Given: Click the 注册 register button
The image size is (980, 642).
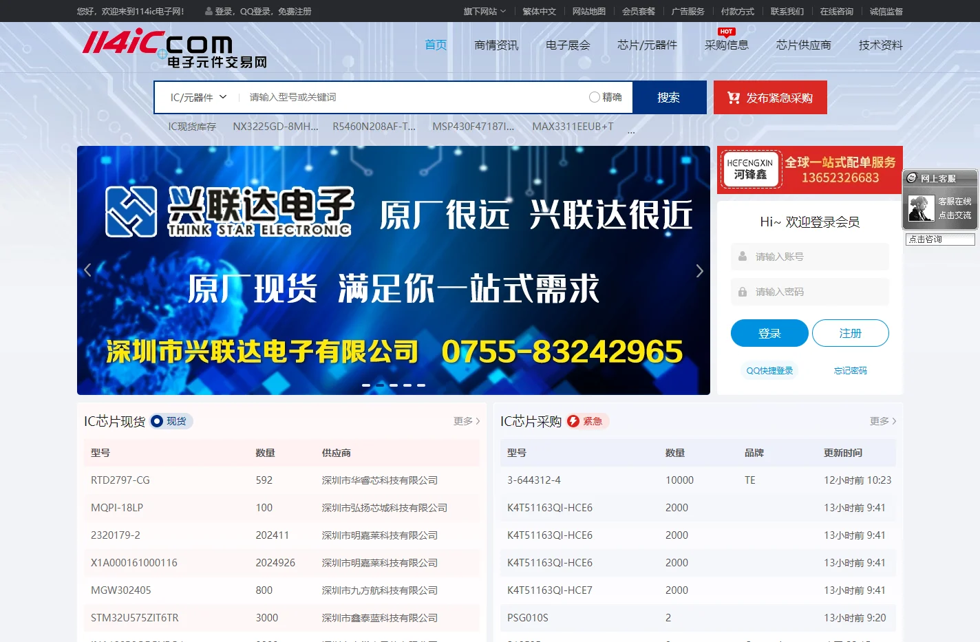Looking at the screenshot, I should (x=851, y=333).
